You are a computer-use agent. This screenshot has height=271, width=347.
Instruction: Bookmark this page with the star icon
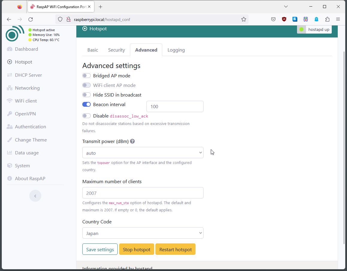pyautogui.click(x=244, y=19)
